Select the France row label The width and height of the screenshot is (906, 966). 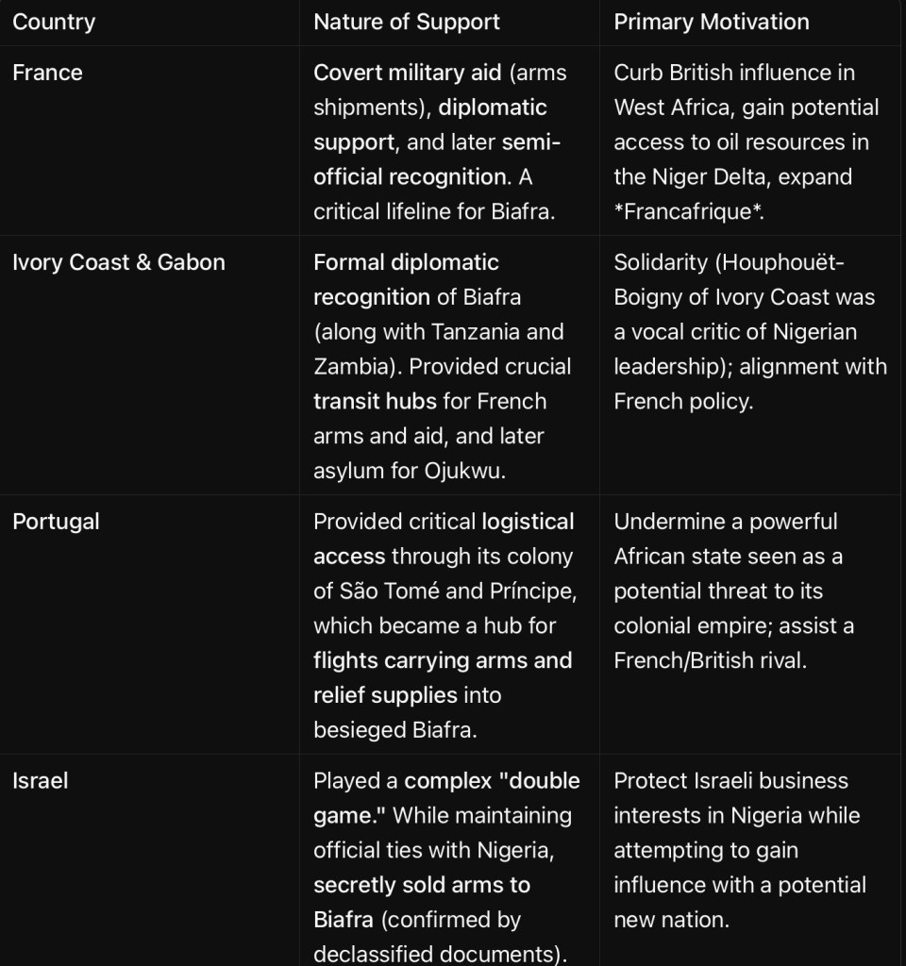click(47, 73)
